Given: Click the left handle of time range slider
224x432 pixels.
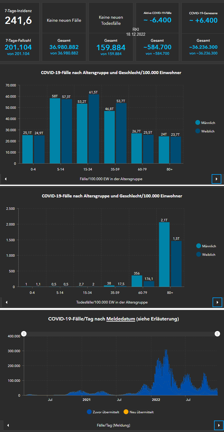Looking at the screenshot, I should [x=24, y=333].
